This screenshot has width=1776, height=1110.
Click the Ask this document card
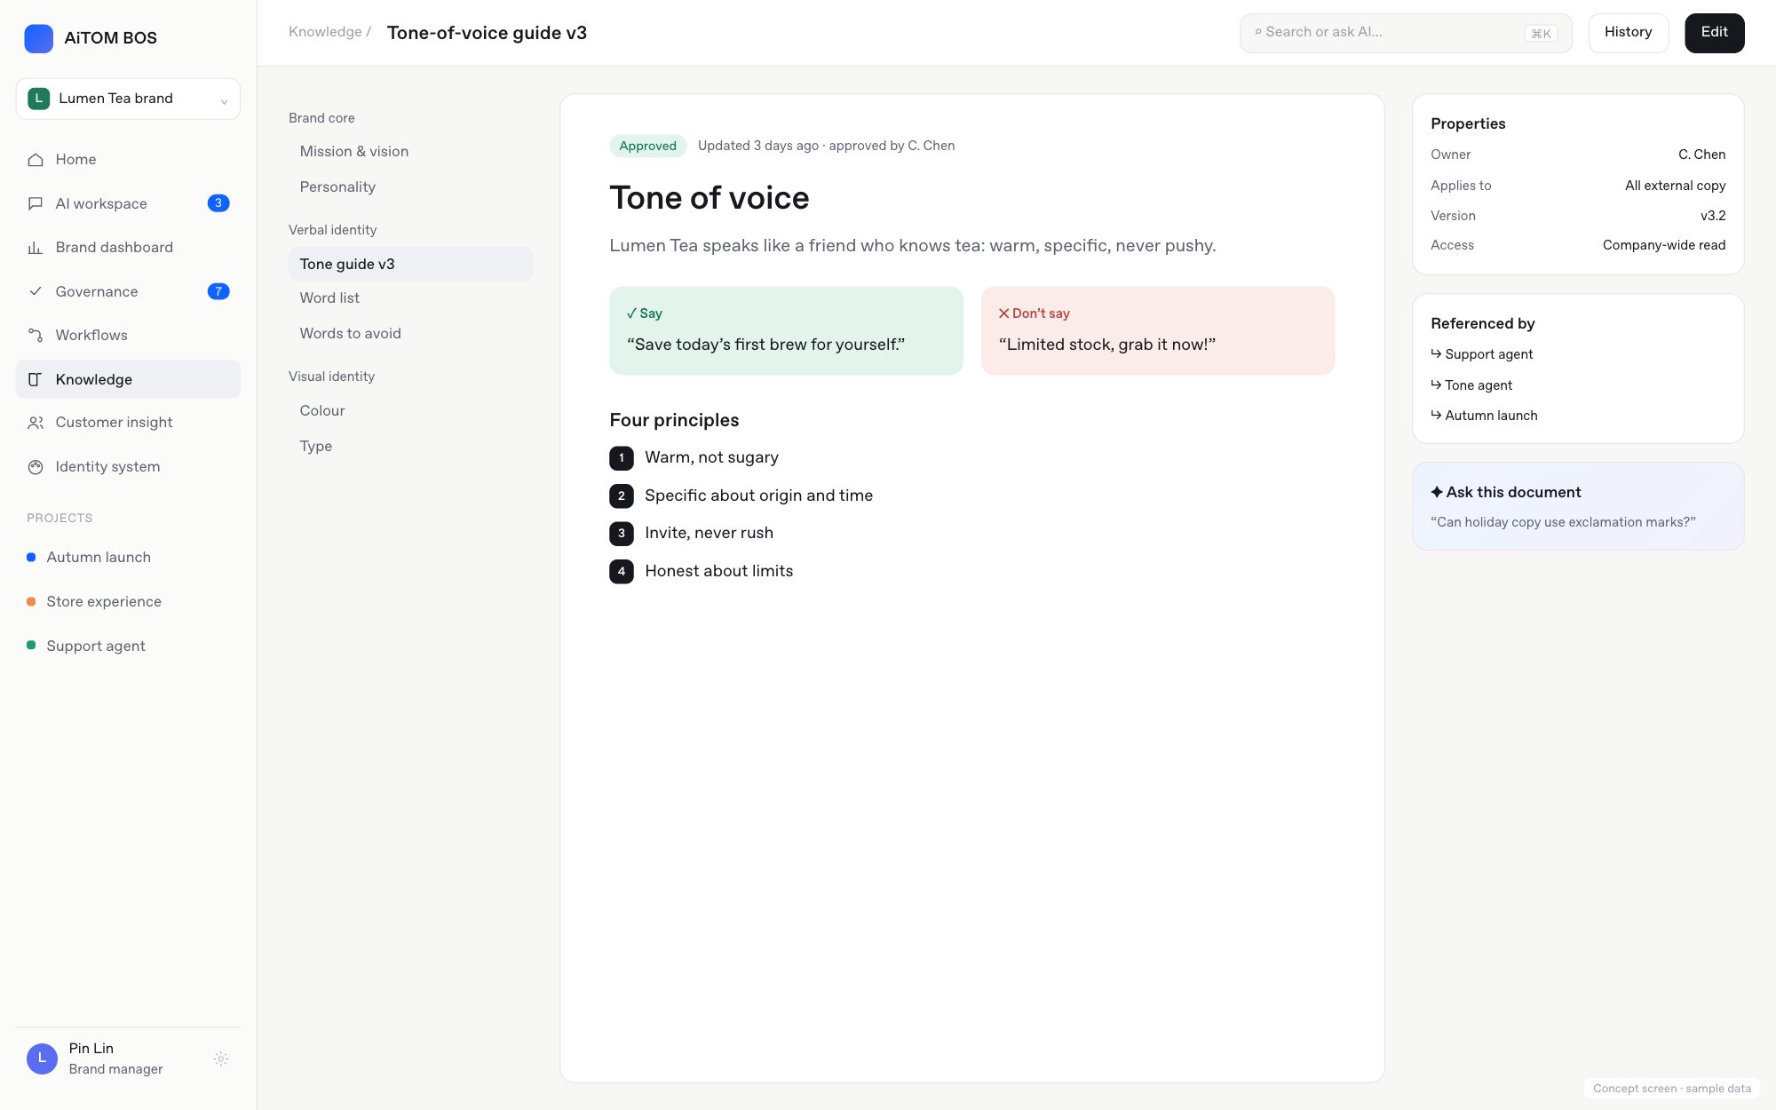(1578, 506)
